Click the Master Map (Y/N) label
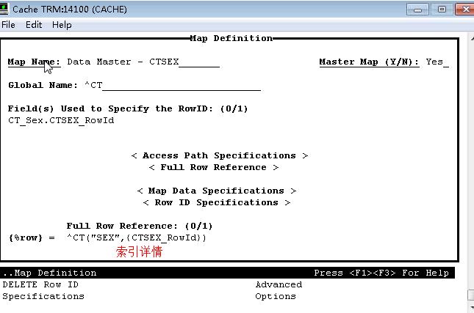 pos(369,62)
